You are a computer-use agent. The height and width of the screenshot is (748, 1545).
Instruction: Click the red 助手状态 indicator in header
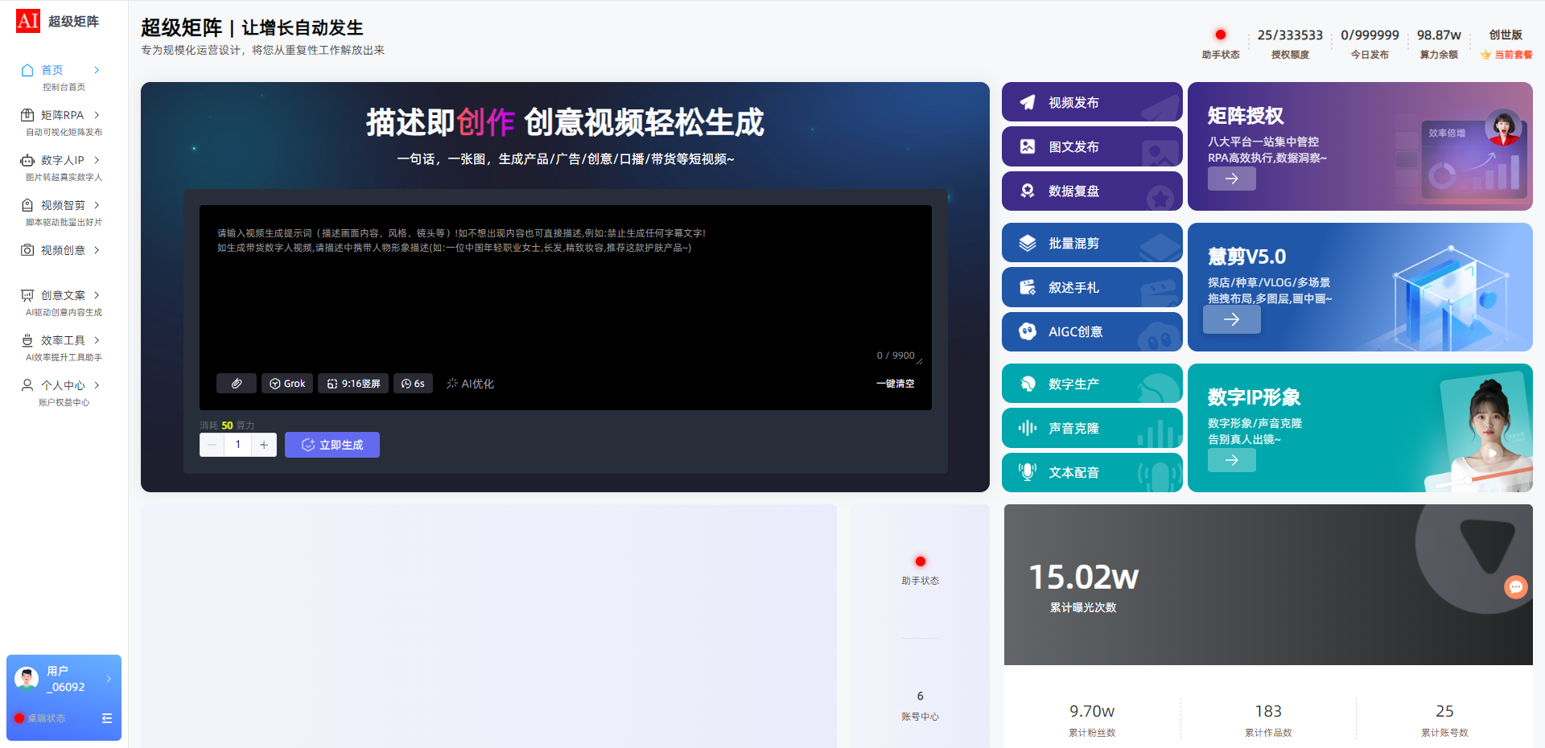point(1221,35)
